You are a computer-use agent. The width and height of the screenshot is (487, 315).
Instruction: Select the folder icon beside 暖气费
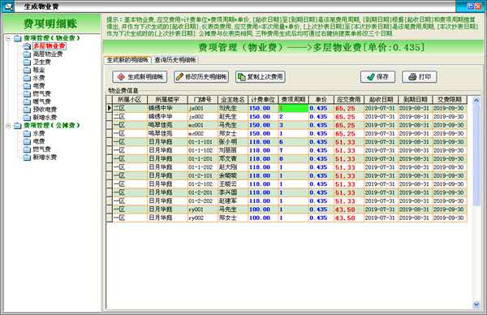27,101
